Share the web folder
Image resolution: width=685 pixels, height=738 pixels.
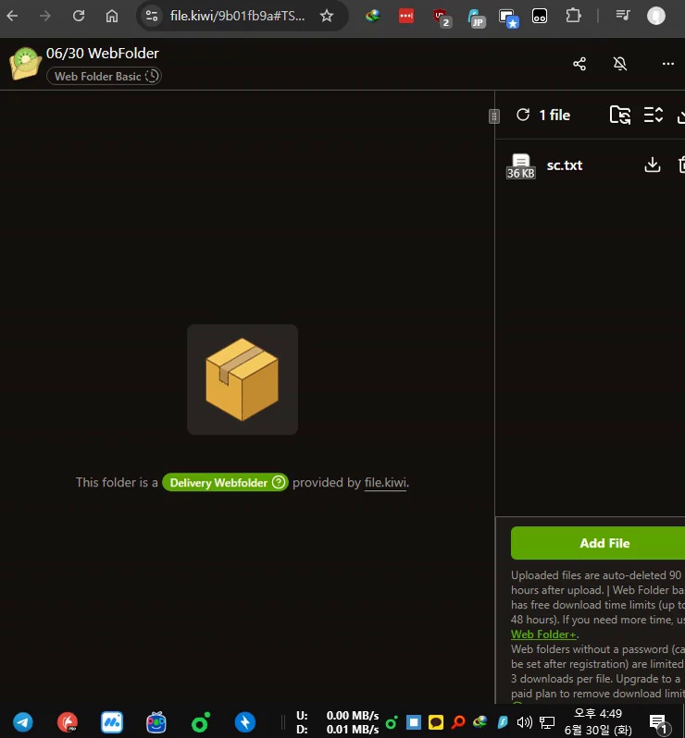(579, 64)
